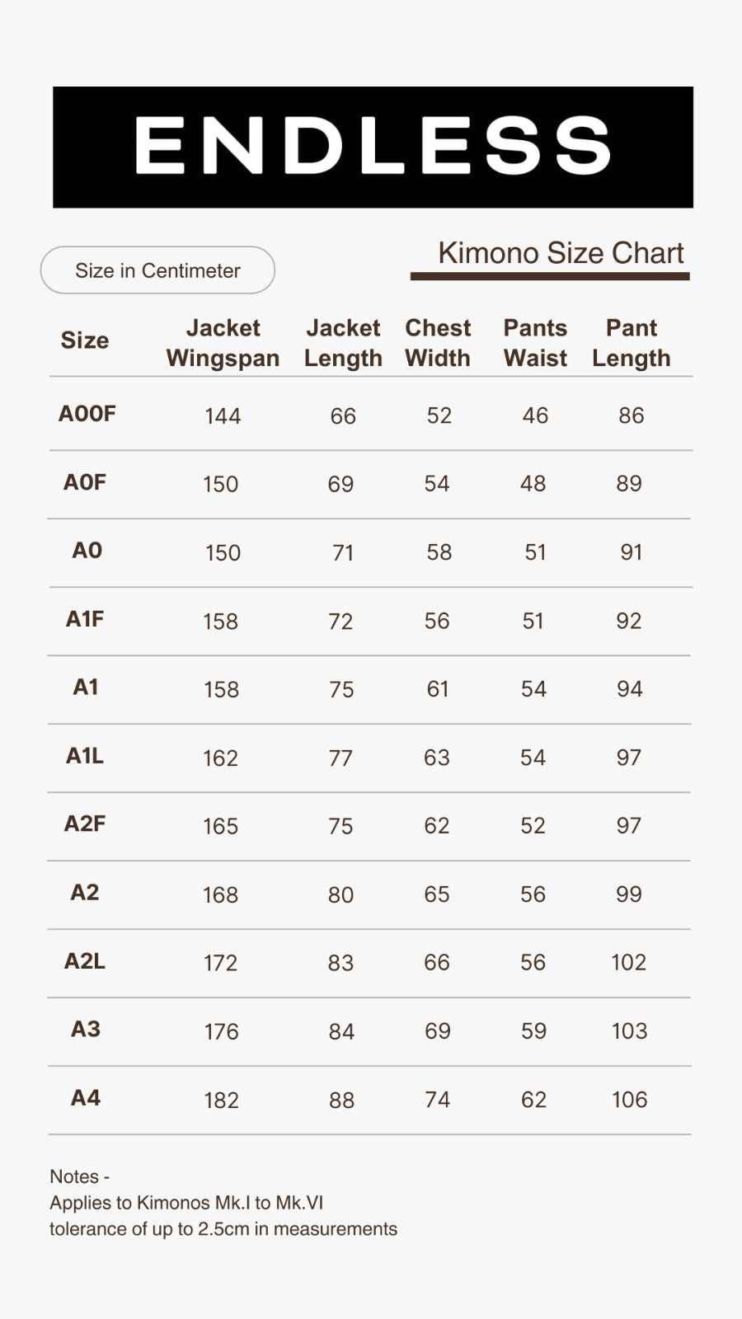Image resolution: width=742 pixels, height=1319 pixels.
Task: Click the A2 jacket length value 80
Action: pyautogui.click(x=340, y=894)
